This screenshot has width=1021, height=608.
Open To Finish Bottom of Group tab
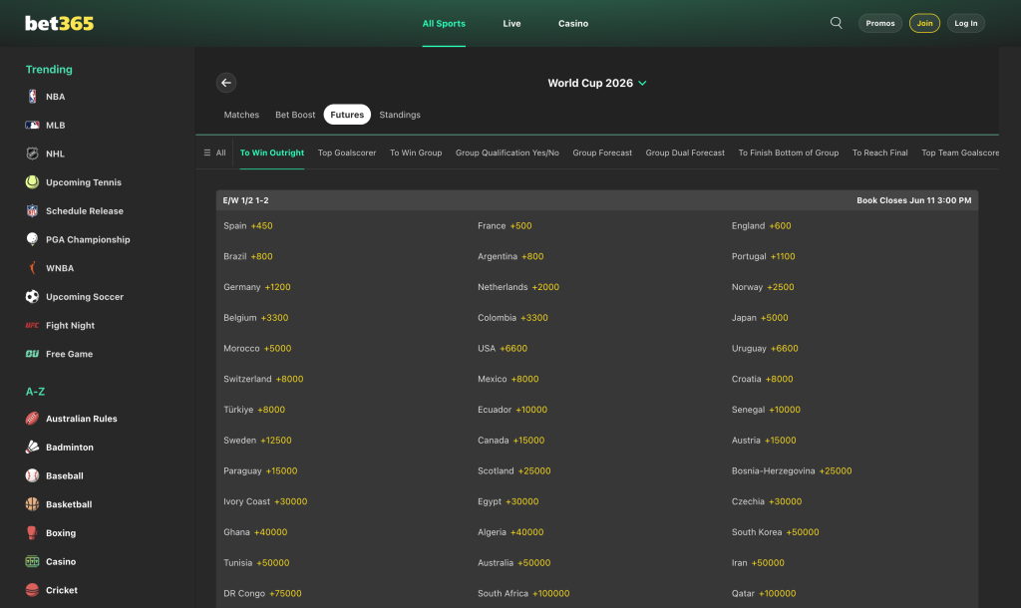pyautogui.click(x=789, y=152)
